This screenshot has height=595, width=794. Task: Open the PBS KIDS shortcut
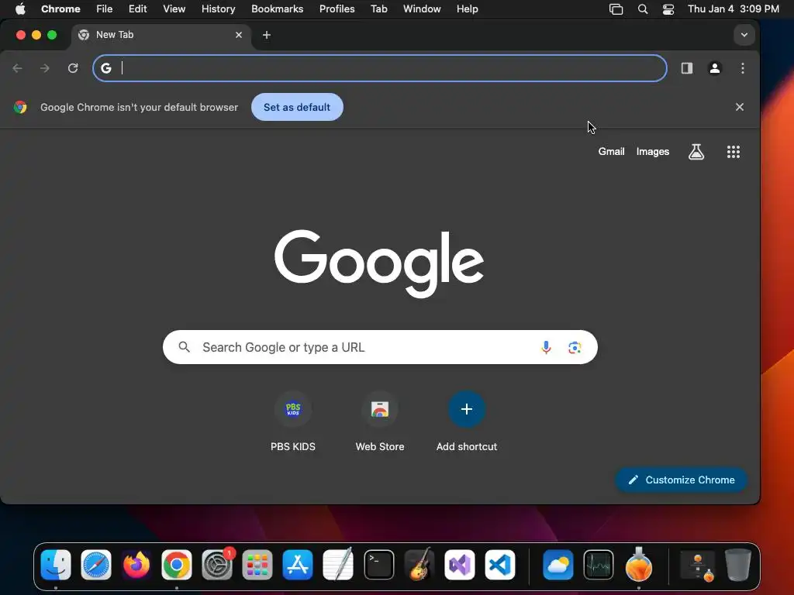pyautogui.click(x=292, y=421)
